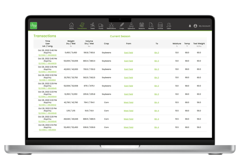This screenshot has height=156, width=240.
Task: Click the weight cell 53,006 / 53,006
Action: 71,61
